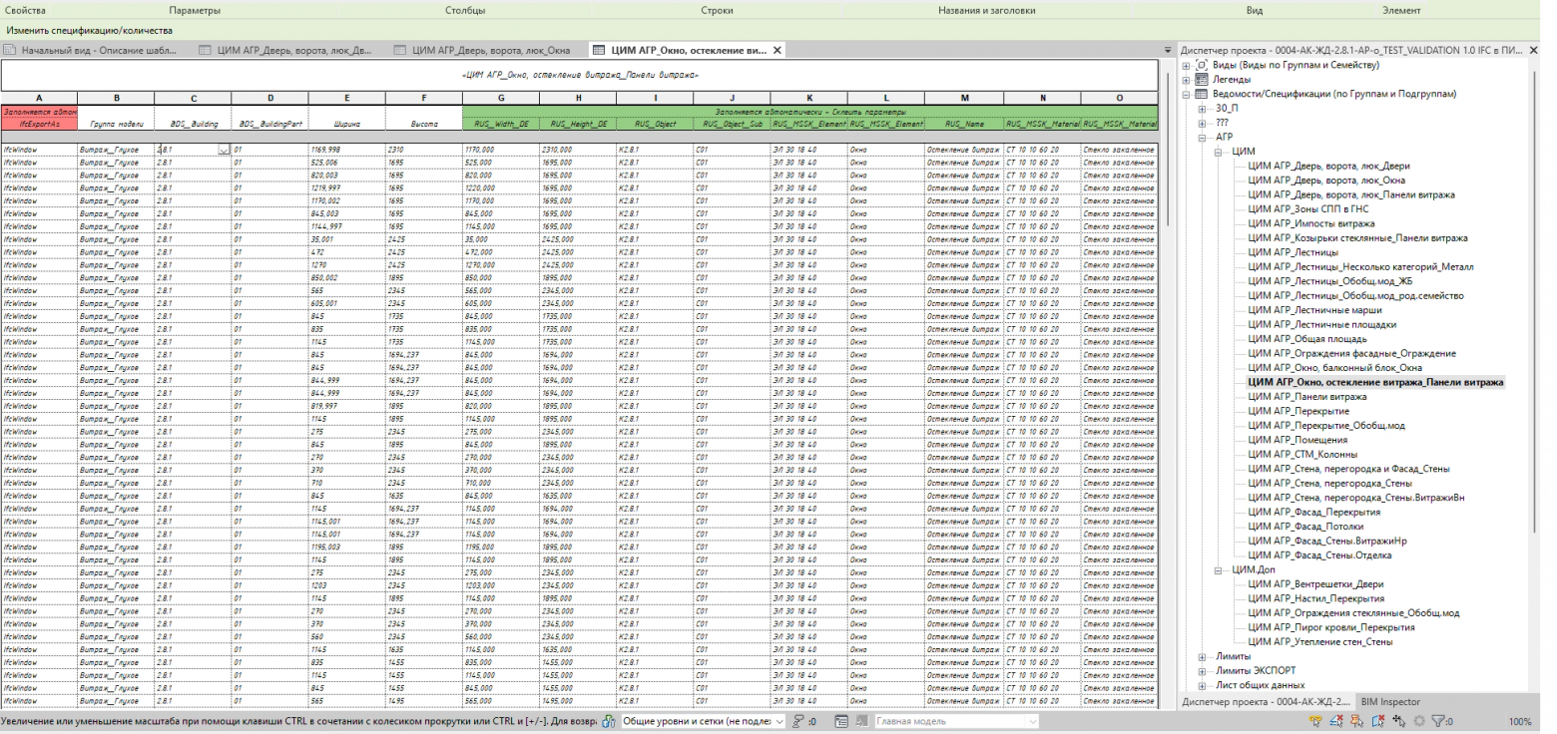
Task: Open schedule ЦИМ АГР_Пирог кровли_Перекрытия
Action: click(x=1330, y=627)
